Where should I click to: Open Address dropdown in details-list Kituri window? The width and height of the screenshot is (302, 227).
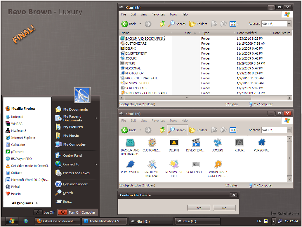tap(289, 24)
